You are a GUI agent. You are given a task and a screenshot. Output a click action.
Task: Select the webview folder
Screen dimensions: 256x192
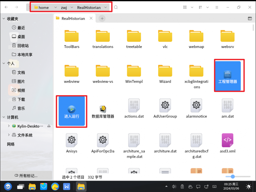pos(71,74)
